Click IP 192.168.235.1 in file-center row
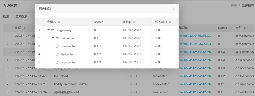This screenshot has height=96, width=255. click(132, 54)
